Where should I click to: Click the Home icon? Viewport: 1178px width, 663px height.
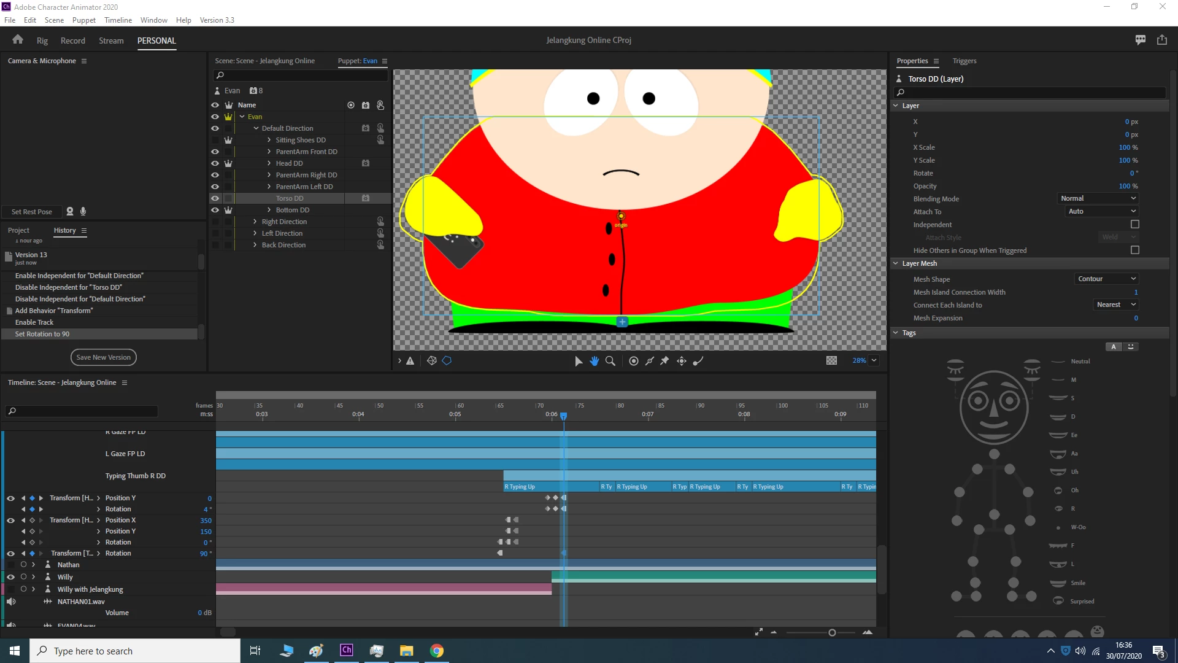click(18, 40)
